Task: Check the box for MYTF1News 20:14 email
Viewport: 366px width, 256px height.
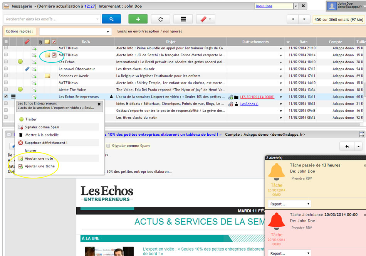Action: pyautogui.click(x=6, y=54)
